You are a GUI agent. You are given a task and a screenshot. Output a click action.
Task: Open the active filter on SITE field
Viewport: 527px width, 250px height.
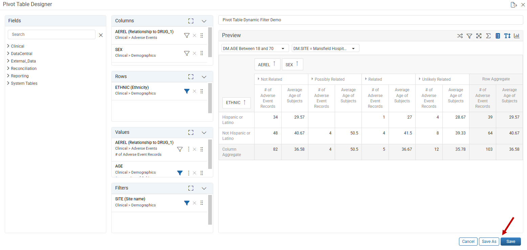[186, 203]
